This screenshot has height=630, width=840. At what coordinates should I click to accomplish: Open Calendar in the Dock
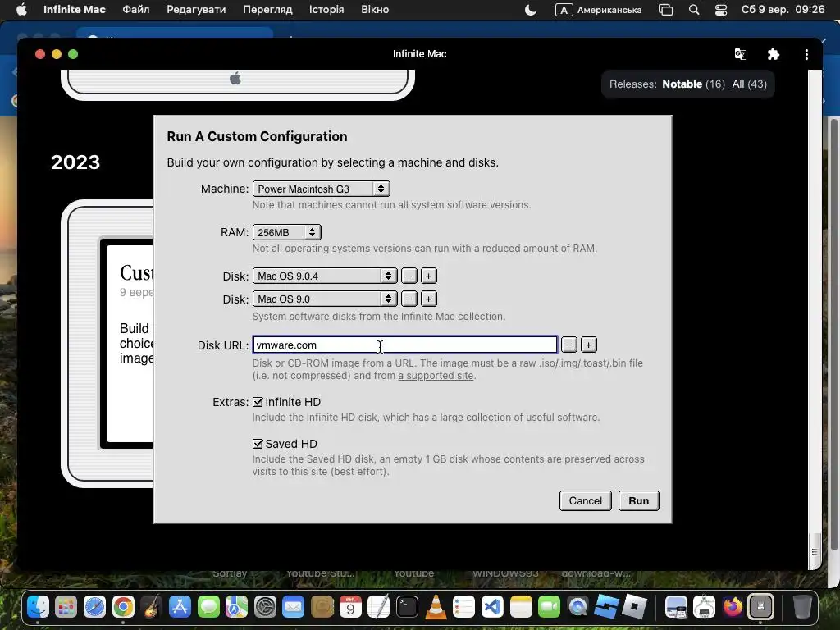[350, 607]
